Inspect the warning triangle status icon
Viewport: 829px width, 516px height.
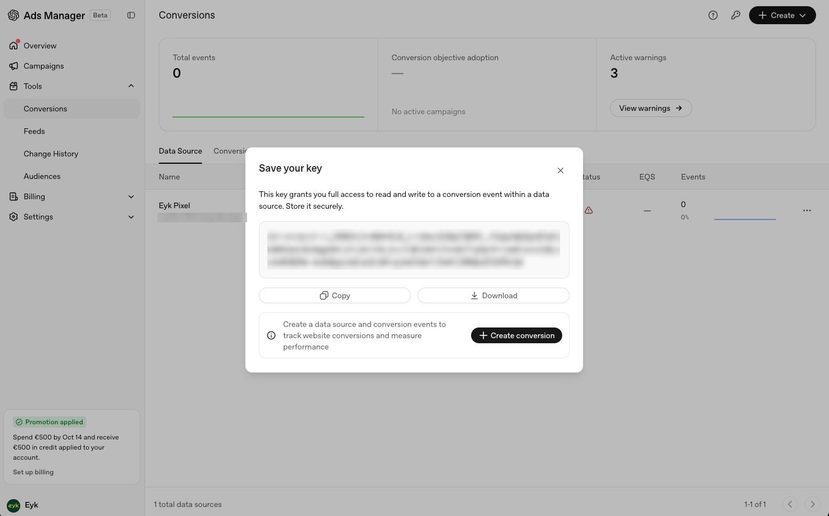tap(589, 210)
